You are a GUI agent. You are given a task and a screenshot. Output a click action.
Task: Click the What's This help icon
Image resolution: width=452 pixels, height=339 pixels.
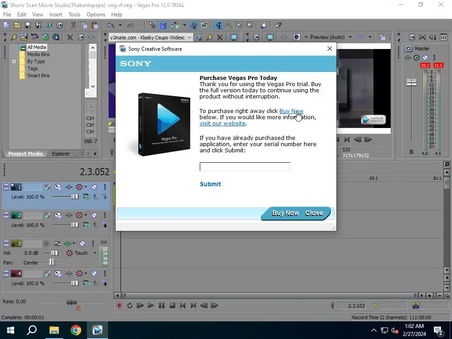coord(278,25)
